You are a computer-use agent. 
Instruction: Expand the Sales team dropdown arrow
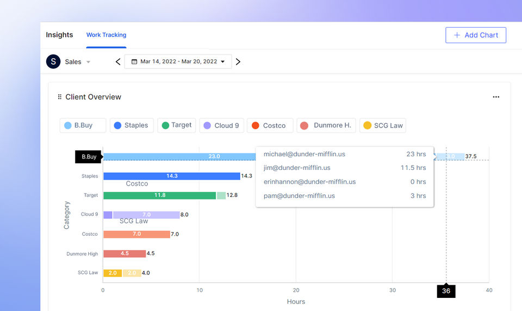coord(88,62)
